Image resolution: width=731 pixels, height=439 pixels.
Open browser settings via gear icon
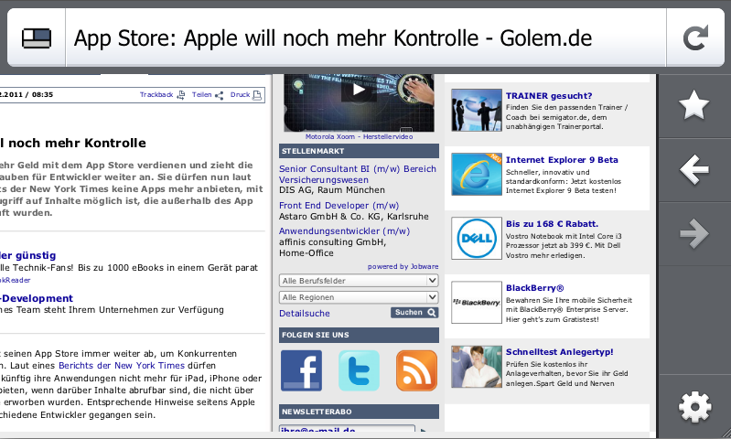coord(694,407)
